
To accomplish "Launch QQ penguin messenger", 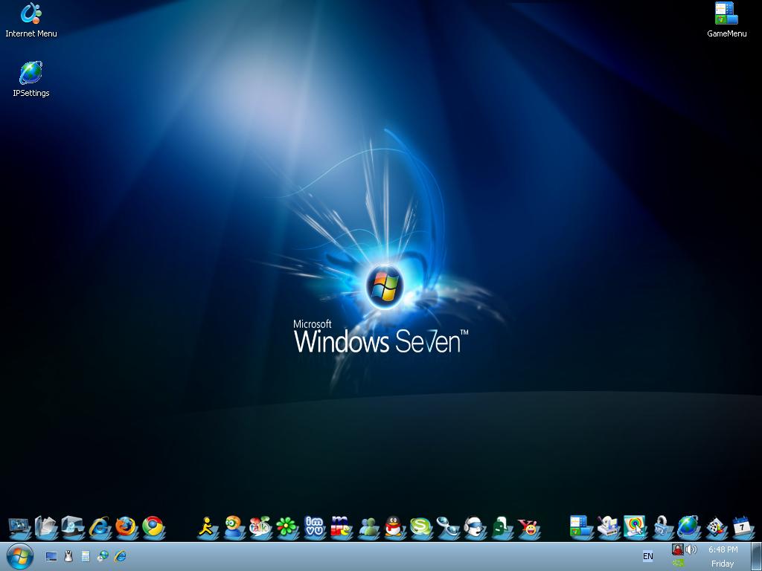I will tap(394, 528).
